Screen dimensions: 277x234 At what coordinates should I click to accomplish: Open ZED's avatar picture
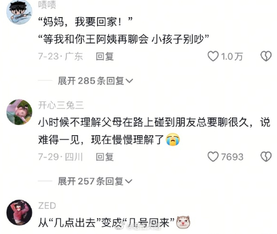click(19, 213)
